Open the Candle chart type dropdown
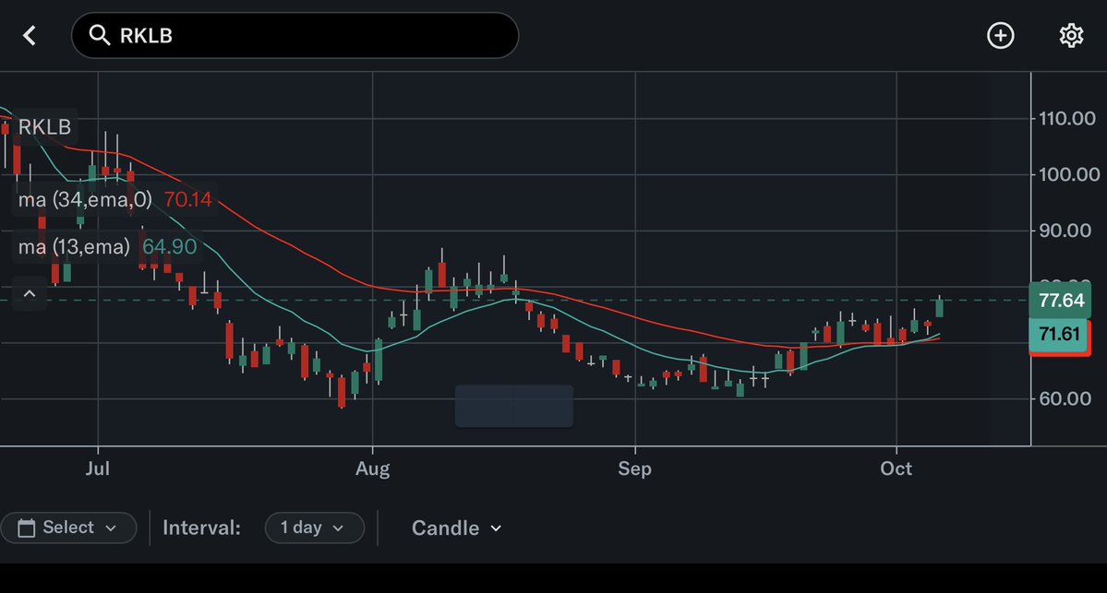The height and width of the screenshot is (593, 1107). 457,528
